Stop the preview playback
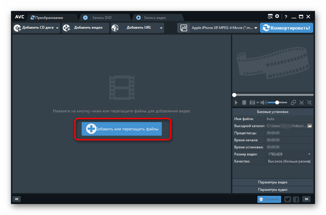 point(244,103)
